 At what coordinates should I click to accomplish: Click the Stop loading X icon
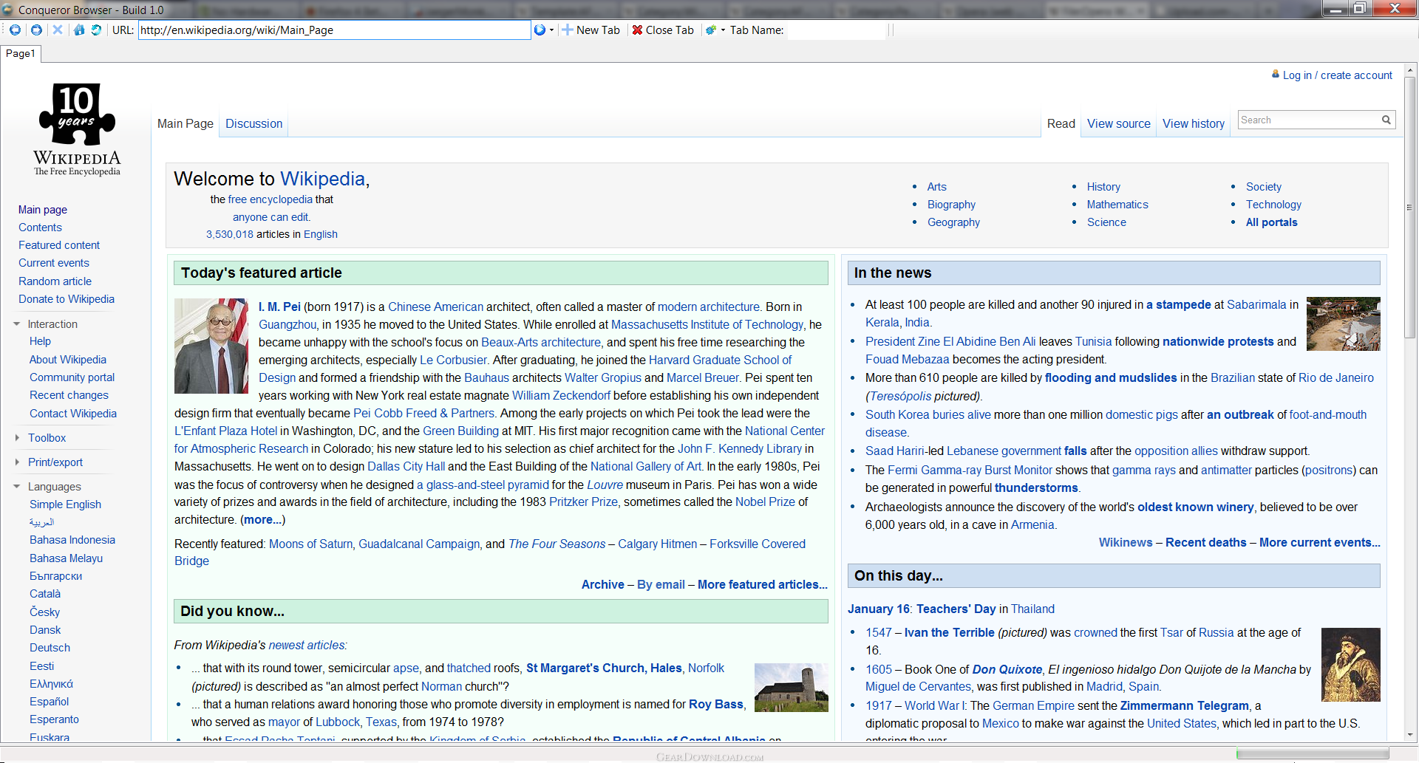57,30
